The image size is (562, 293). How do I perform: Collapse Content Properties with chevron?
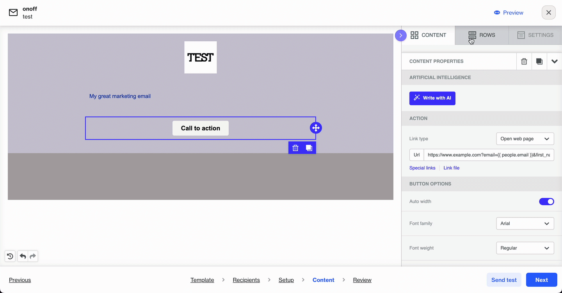pos(554,62)
